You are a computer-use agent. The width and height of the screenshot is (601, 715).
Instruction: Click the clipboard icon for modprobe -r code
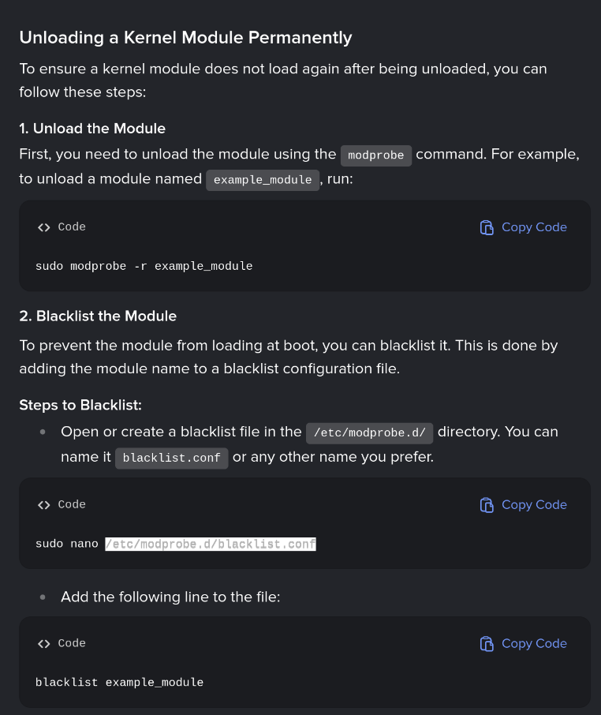[487, 227]
